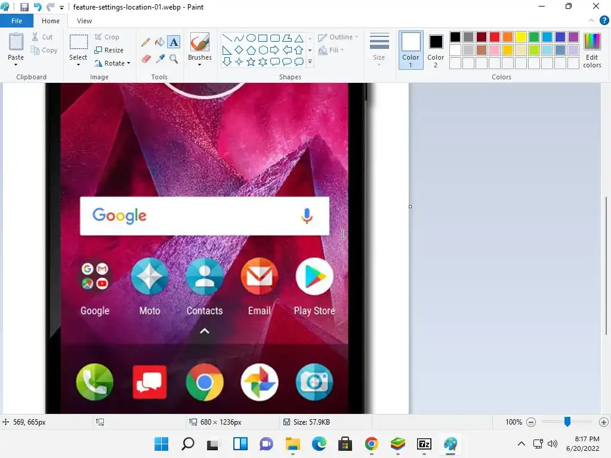Open the Outline dropdown
The height and width of the screenshot is (458, 611).
[x=338, y=37]
